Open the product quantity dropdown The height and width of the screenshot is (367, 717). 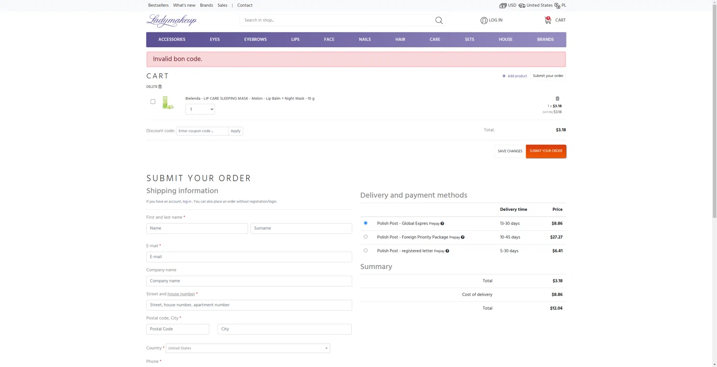click(x=200, y=109)
